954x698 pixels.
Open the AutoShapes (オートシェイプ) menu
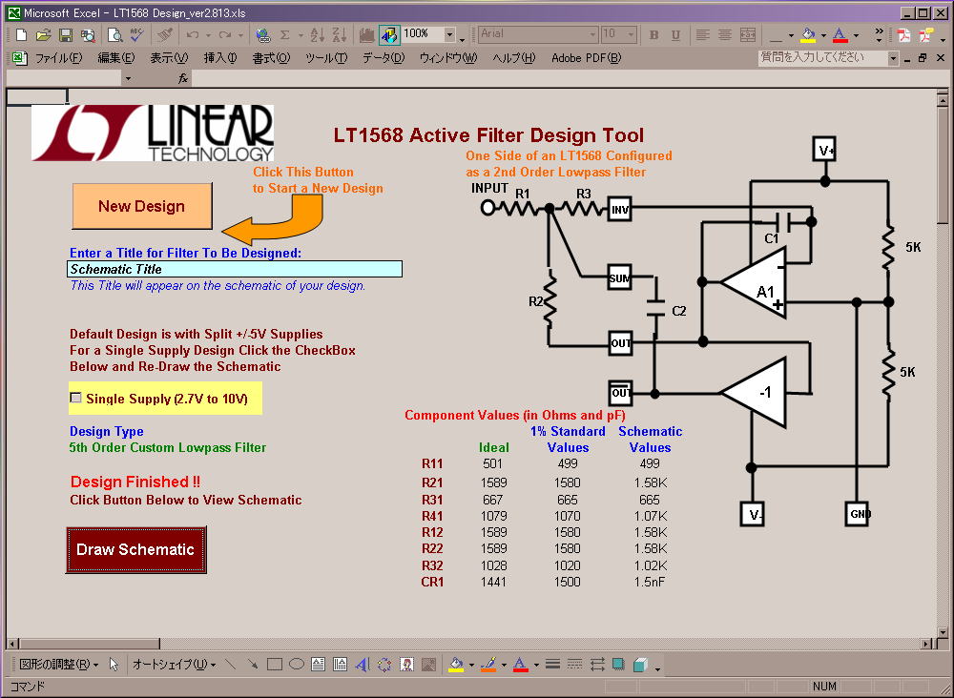point(174,665)
